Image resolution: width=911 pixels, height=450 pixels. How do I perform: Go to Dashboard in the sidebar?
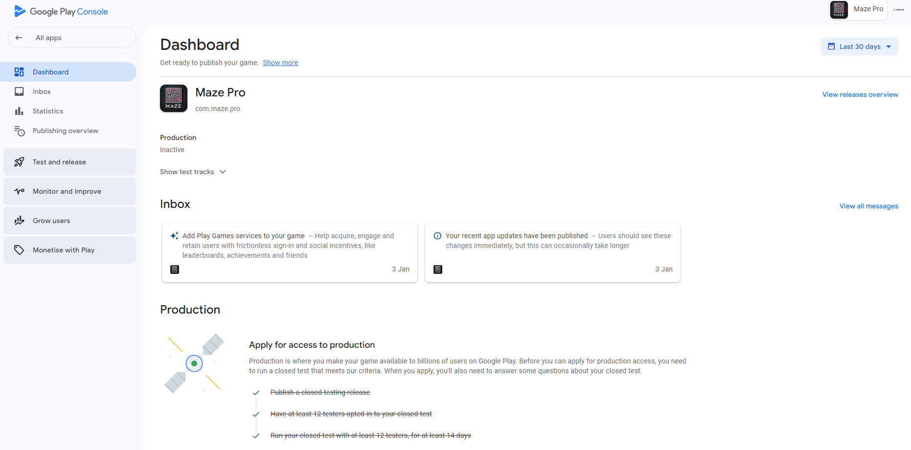[x=68, y=72]
